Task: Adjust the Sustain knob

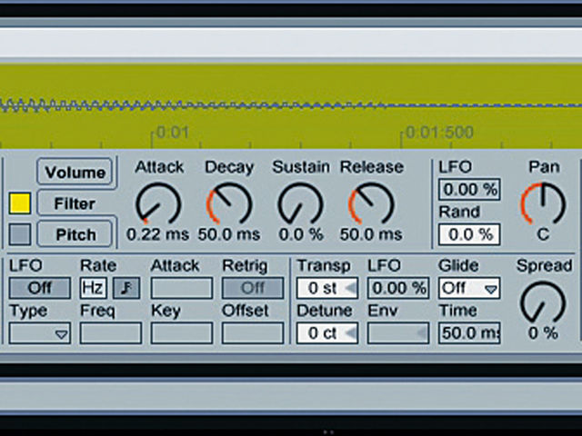Action: [300, 203]
